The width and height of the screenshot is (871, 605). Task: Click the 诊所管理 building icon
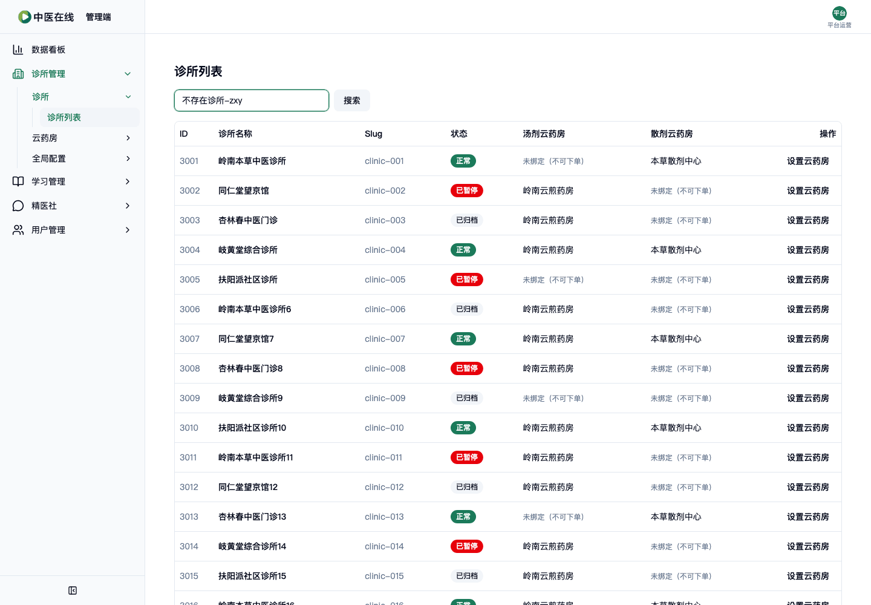click(x=18, y=74)
